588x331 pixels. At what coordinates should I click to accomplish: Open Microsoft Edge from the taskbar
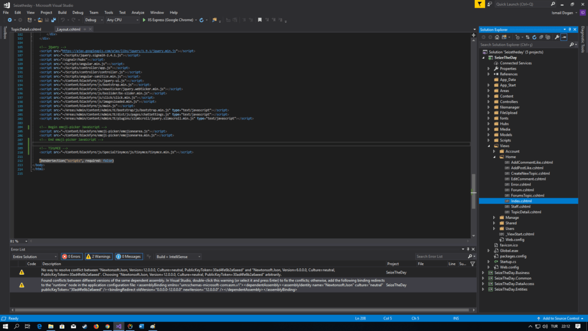point(40,326)
